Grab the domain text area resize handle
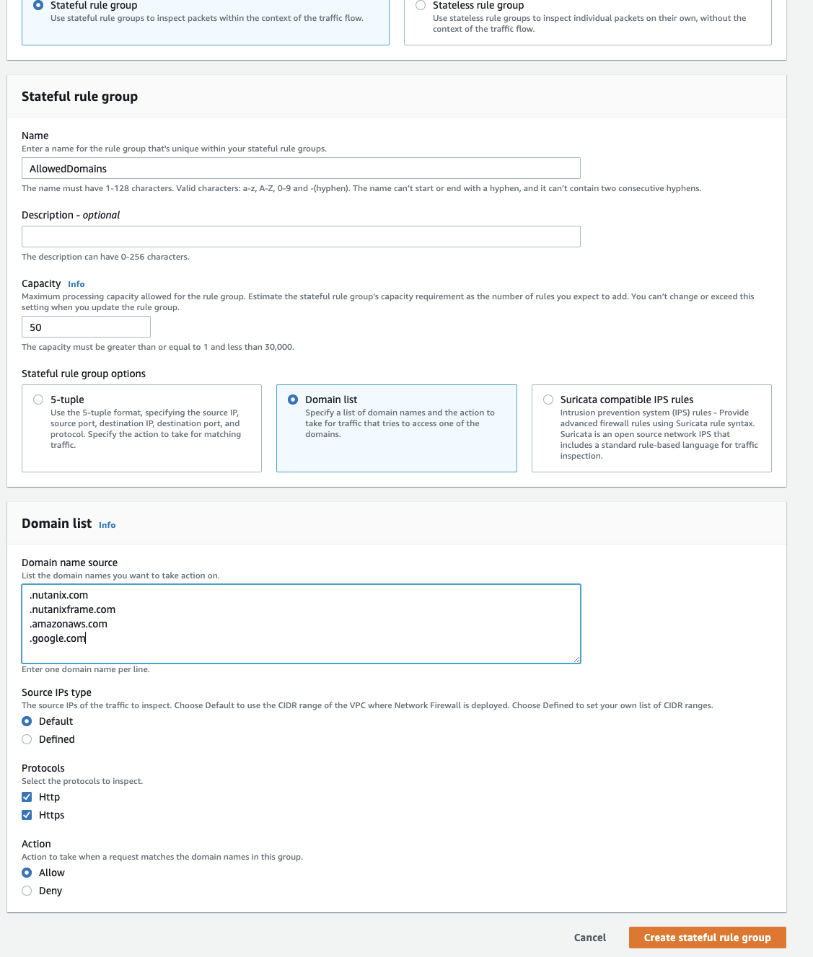Viewport: 813px width, 957px height. click(576, 659)
